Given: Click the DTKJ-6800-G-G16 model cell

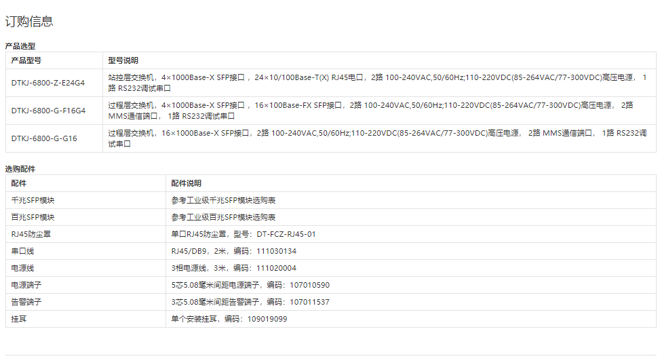Looking at the screenshot, I should [44, 138].
